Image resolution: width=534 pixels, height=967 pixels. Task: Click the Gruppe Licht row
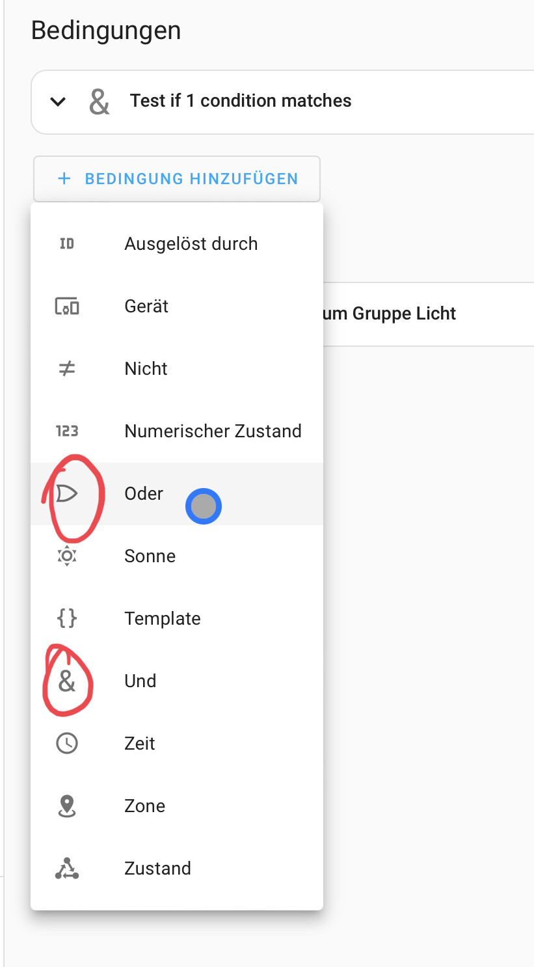429,314
